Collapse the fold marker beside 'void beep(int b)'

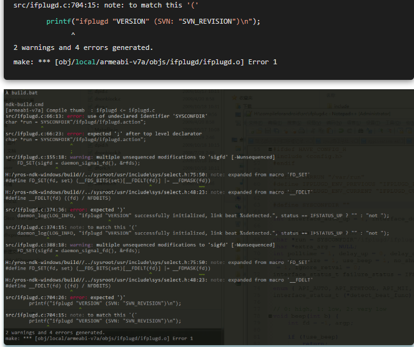point(270,316)
